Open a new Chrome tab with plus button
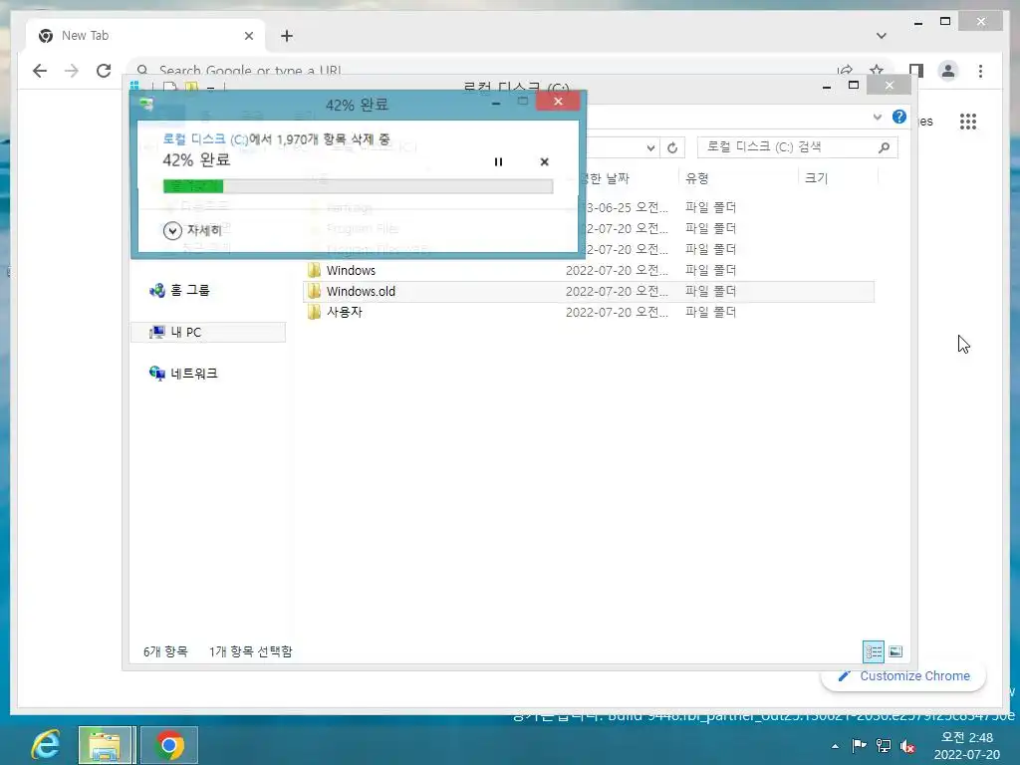This screenshot has height=765, width=1020. coord(287,36)
